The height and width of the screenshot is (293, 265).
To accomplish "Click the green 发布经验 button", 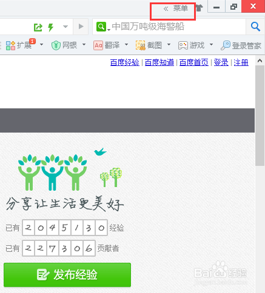I will (x=67, y=275).
